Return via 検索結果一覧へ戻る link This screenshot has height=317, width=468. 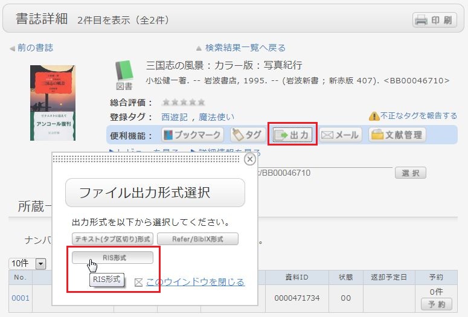click(245, 48)
